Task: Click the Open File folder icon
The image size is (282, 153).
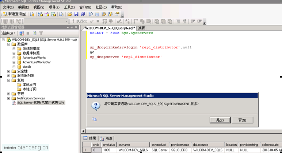Action: point(70,14)
